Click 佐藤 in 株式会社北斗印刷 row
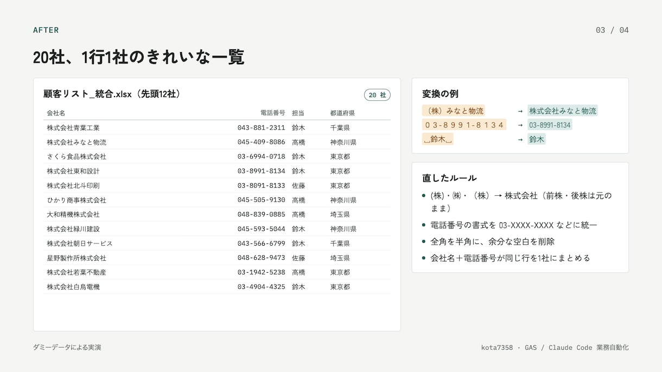 (298, 185)
